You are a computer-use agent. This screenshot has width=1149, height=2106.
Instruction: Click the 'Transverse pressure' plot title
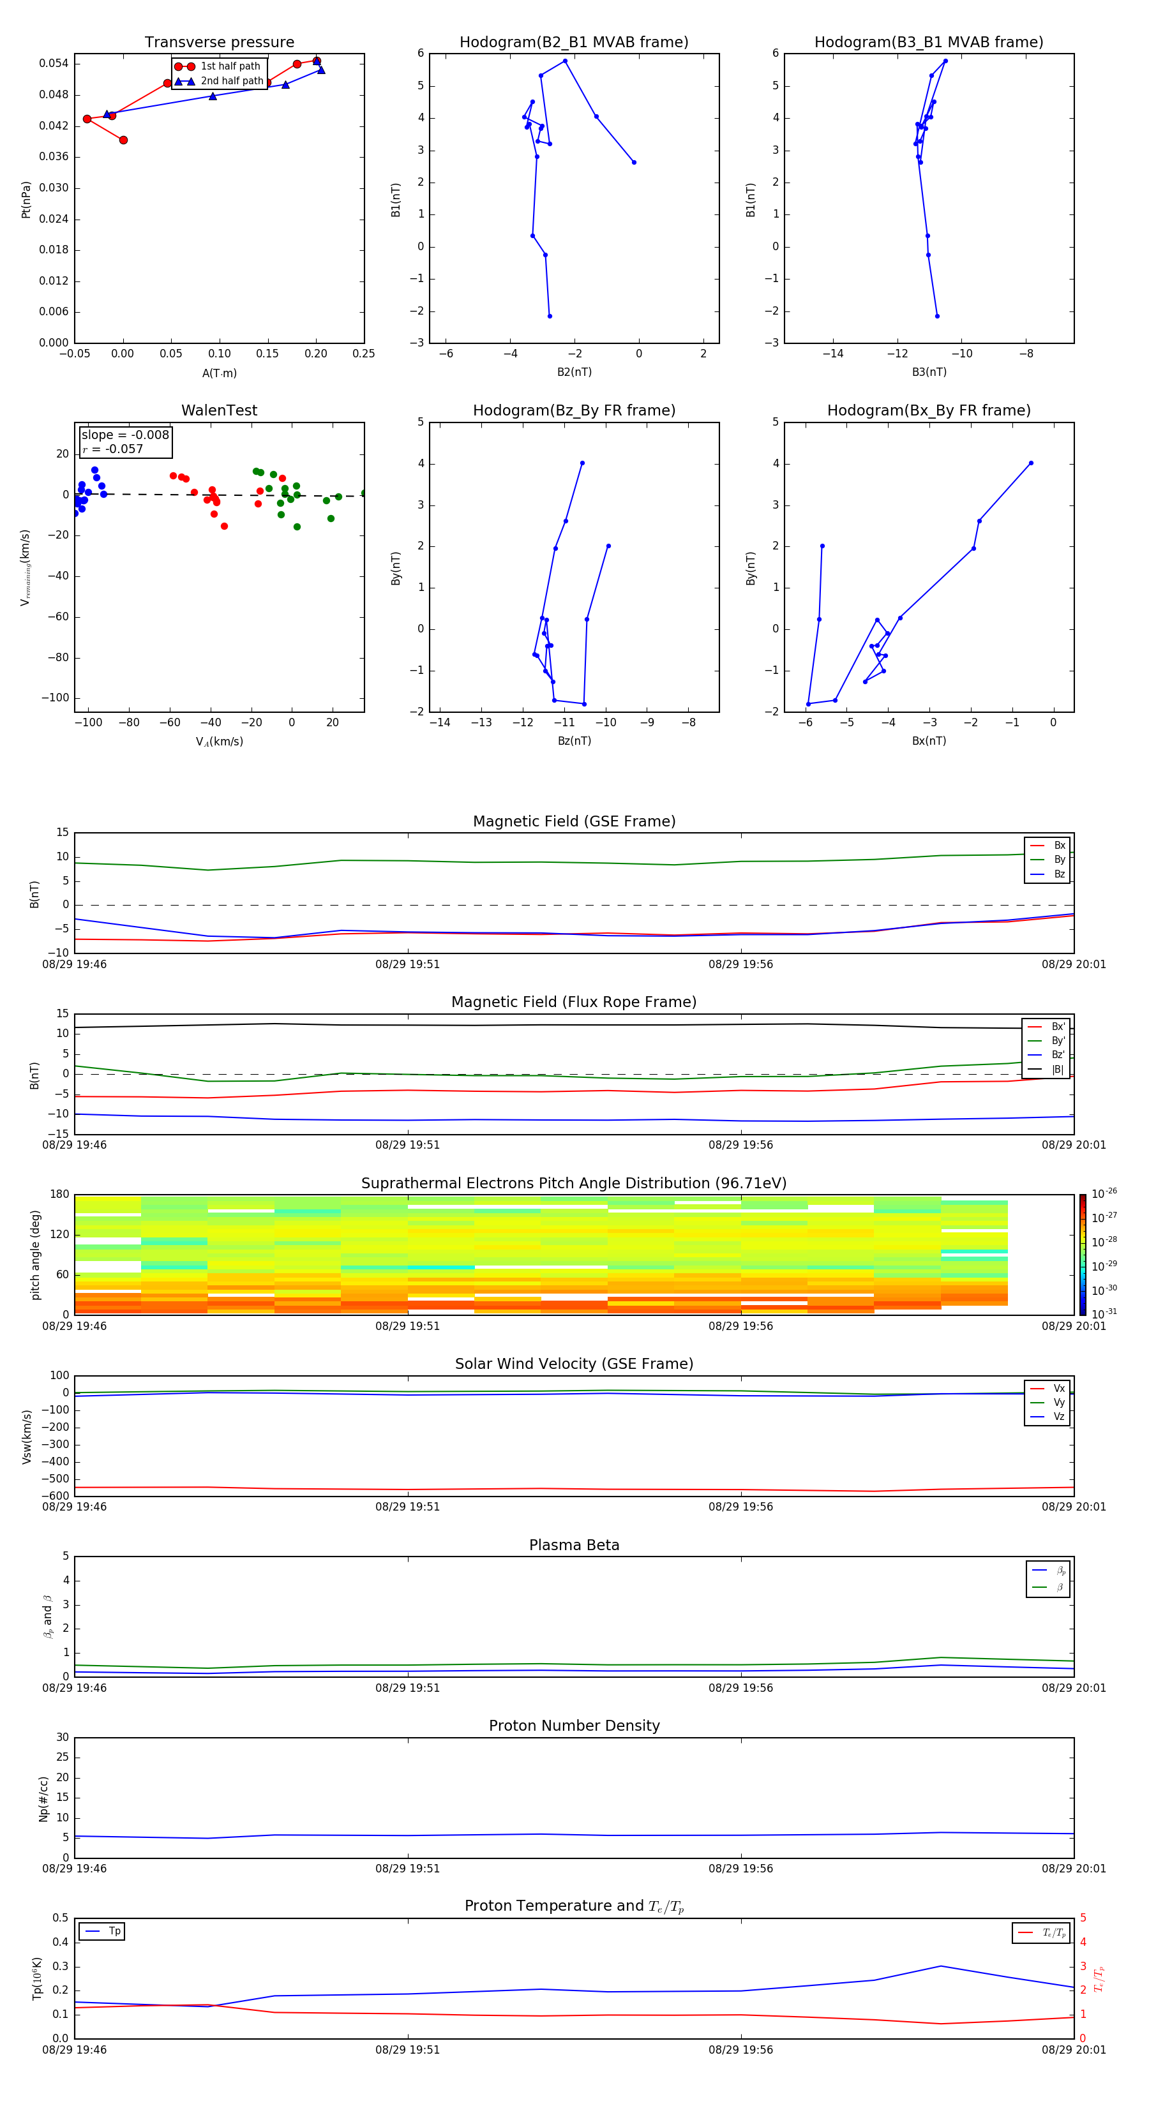click(219, 43)
